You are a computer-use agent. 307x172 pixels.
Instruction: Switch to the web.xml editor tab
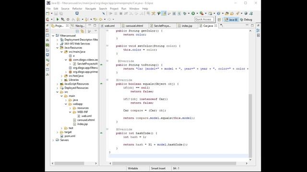[x=110, y=26]
